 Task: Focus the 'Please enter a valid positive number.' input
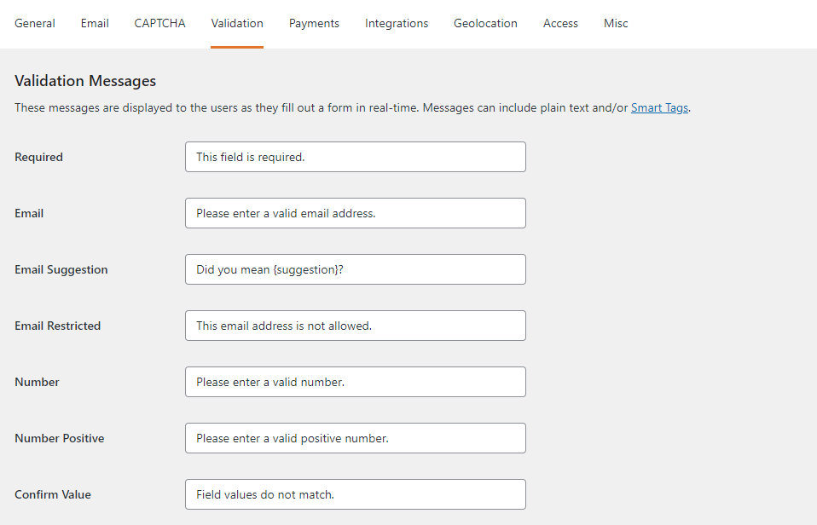coord(355,438)
